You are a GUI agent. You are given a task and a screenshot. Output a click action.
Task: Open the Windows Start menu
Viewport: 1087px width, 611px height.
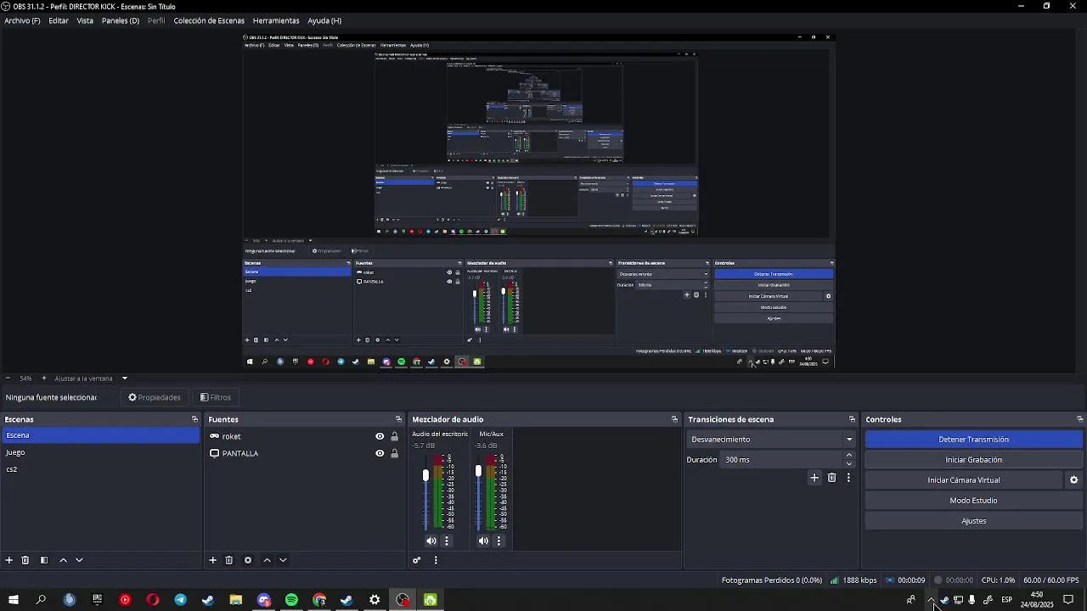(14, 600)
